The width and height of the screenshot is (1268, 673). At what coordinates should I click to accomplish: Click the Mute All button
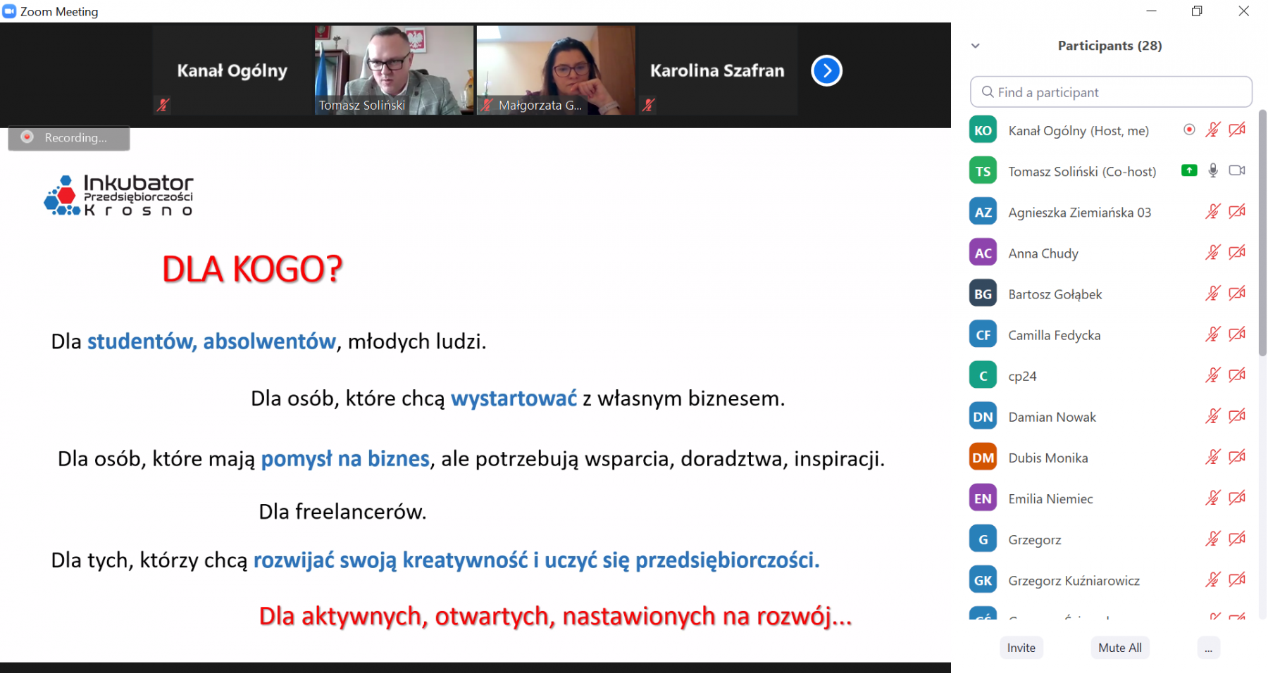point(1120,648)
